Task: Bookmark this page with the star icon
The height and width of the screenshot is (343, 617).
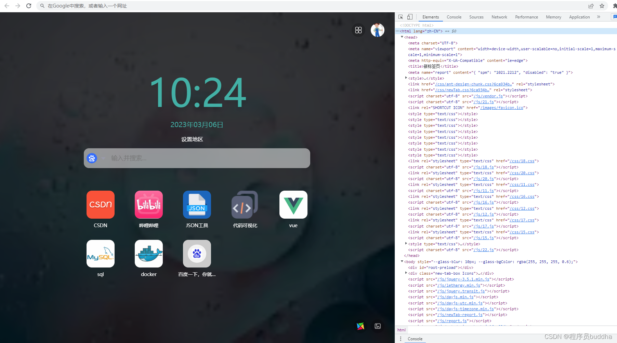Action: tap(602, 6)
